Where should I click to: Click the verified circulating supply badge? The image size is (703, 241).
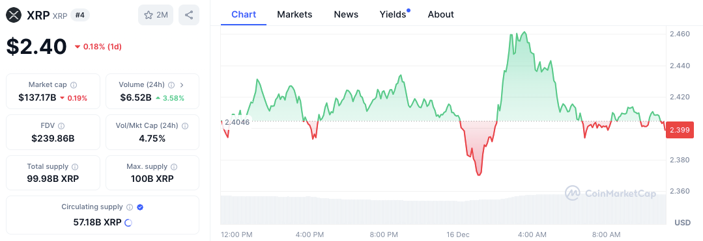pos(140,207)
